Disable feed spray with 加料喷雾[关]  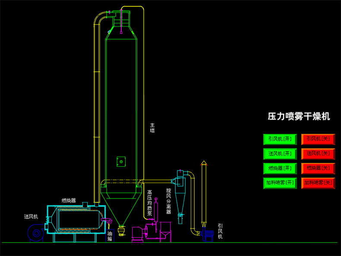(x=318, y=183)
